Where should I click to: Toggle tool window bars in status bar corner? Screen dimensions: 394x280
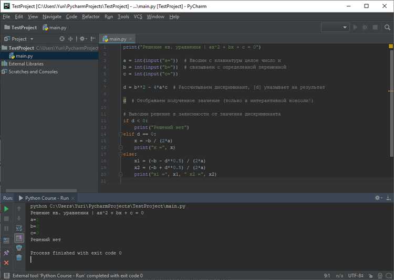point(5,275)
